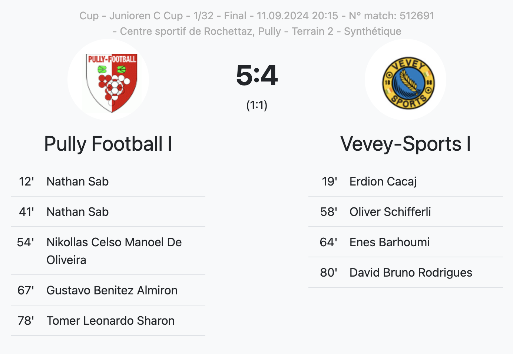Click the (1:1) halftime score
The width and height of the screenshot is (513, 354).
257,105
